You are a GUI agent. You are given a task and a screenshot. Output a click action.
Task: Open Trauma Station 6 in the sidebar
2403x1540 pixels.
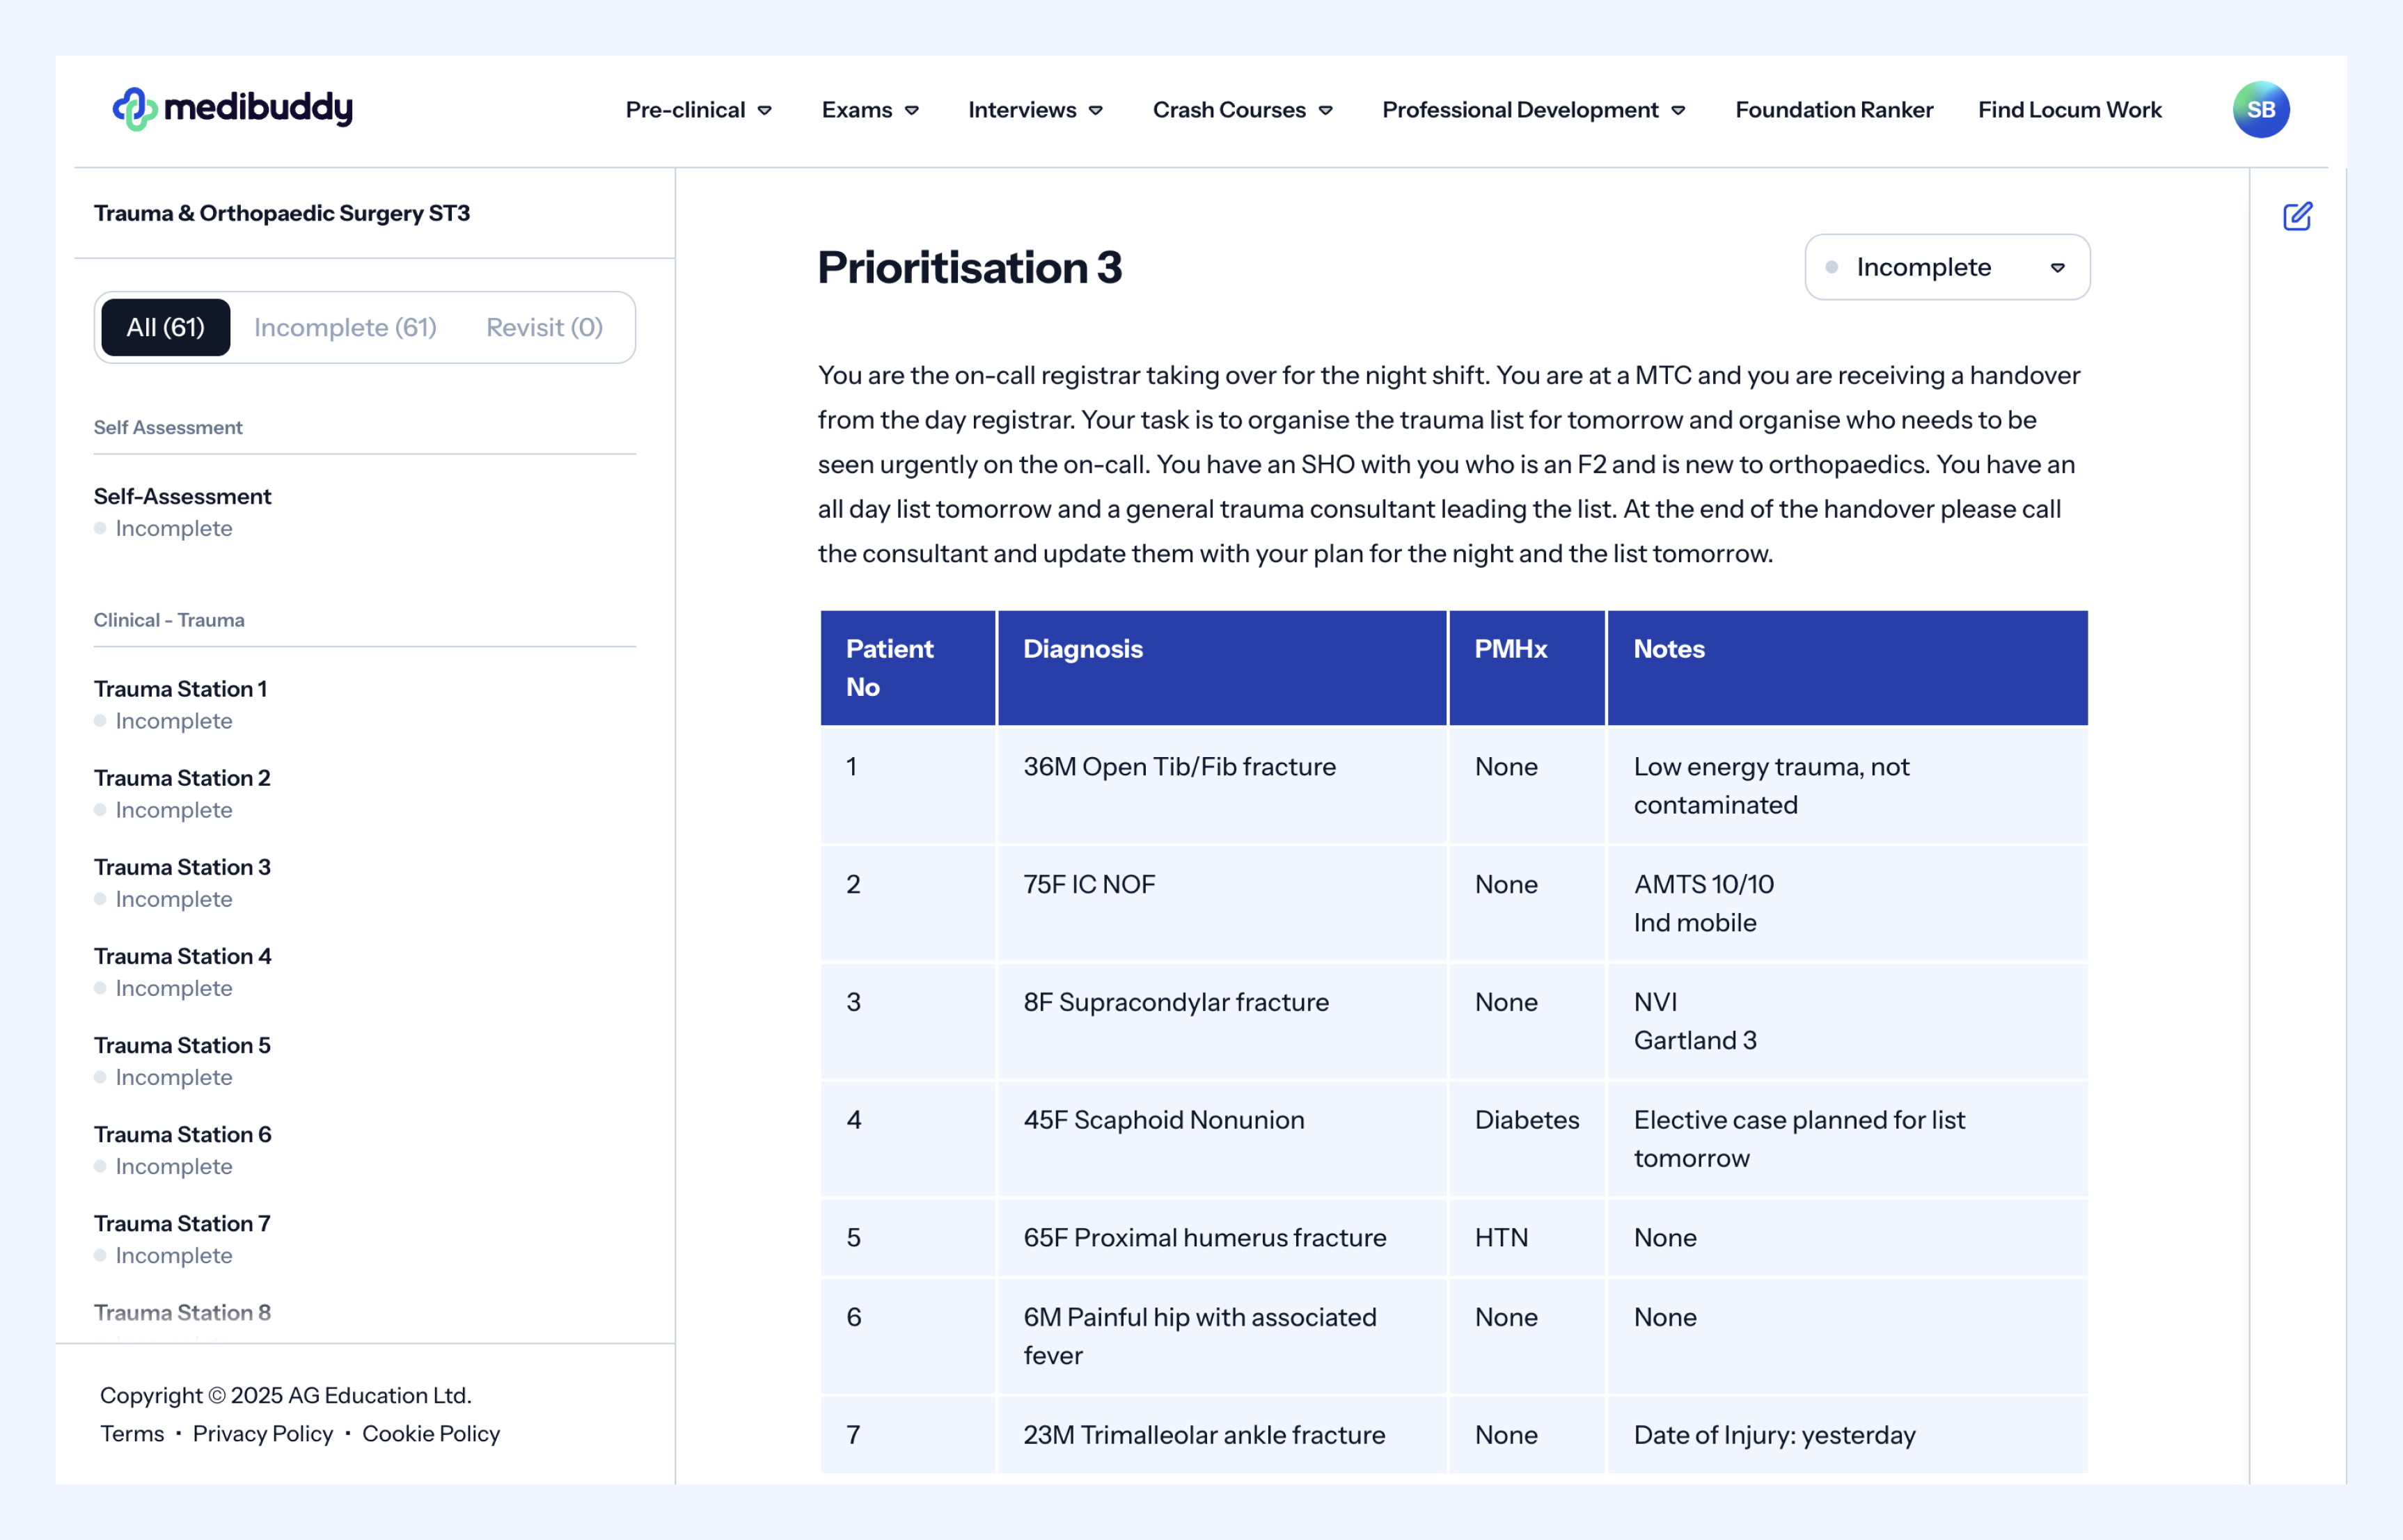point(182,1134)
